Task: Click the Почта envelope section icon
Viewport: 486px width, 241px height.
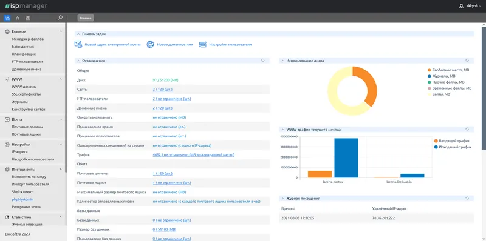Action: (x=7, y=119)
